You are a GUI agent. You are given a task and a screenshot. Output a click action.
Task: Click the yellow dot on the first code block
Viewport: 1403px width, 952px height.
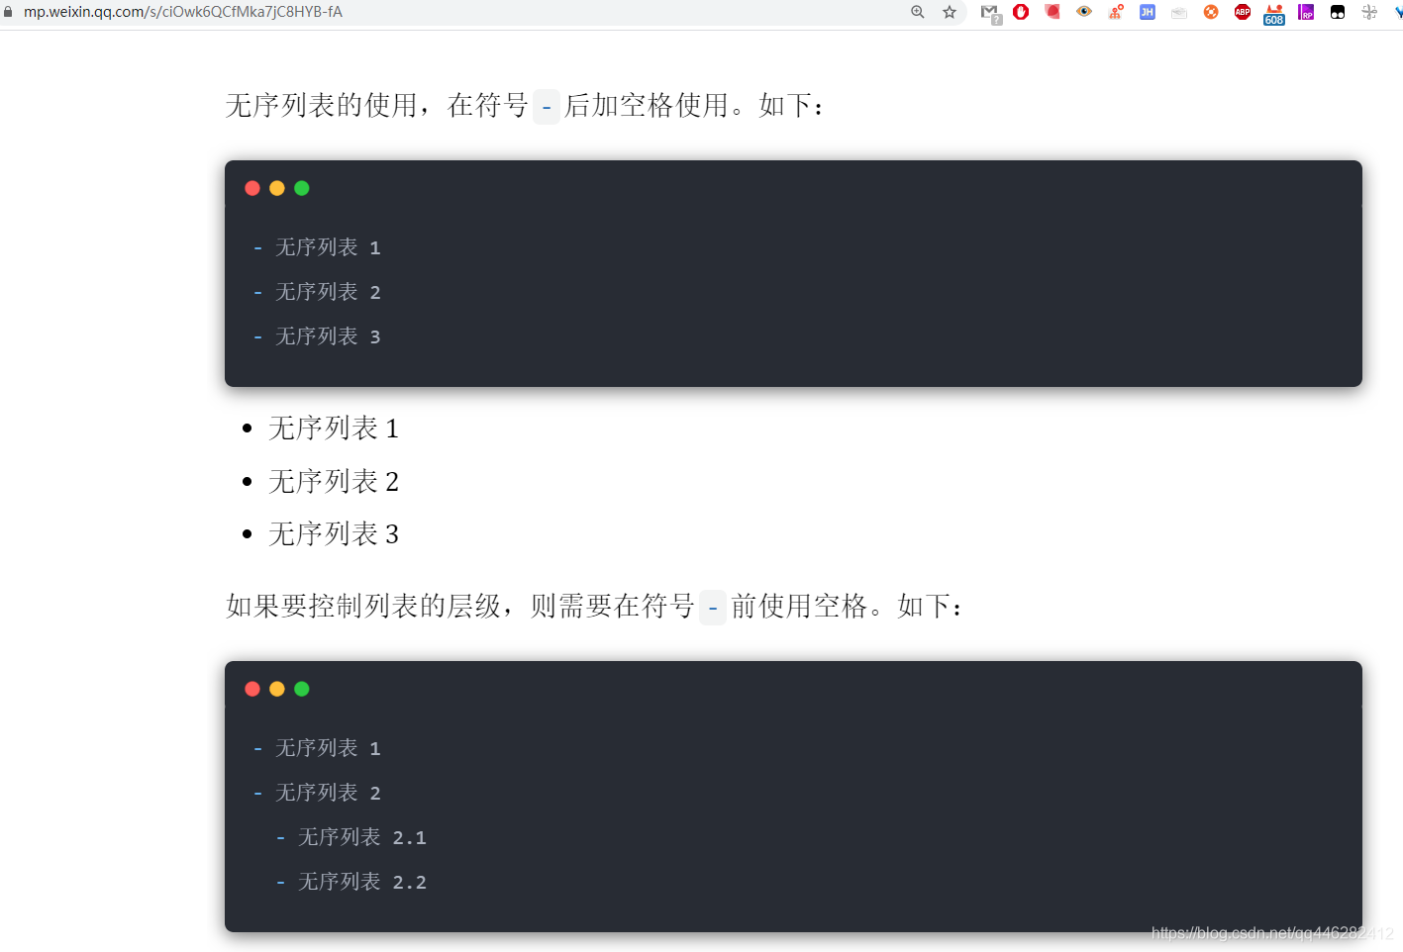pos(277,188)
